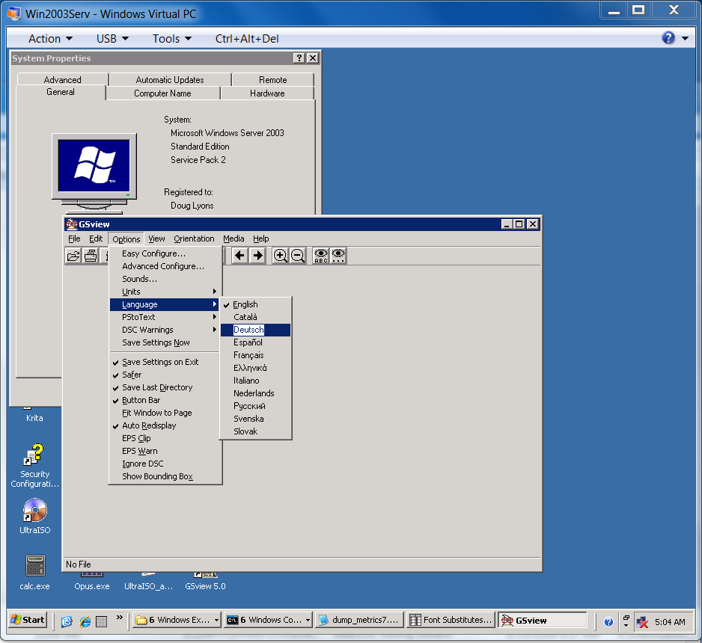Screen dimensions: 702x643
Task: Click the zoom out magnifier icon
Action: coord(298,256)
